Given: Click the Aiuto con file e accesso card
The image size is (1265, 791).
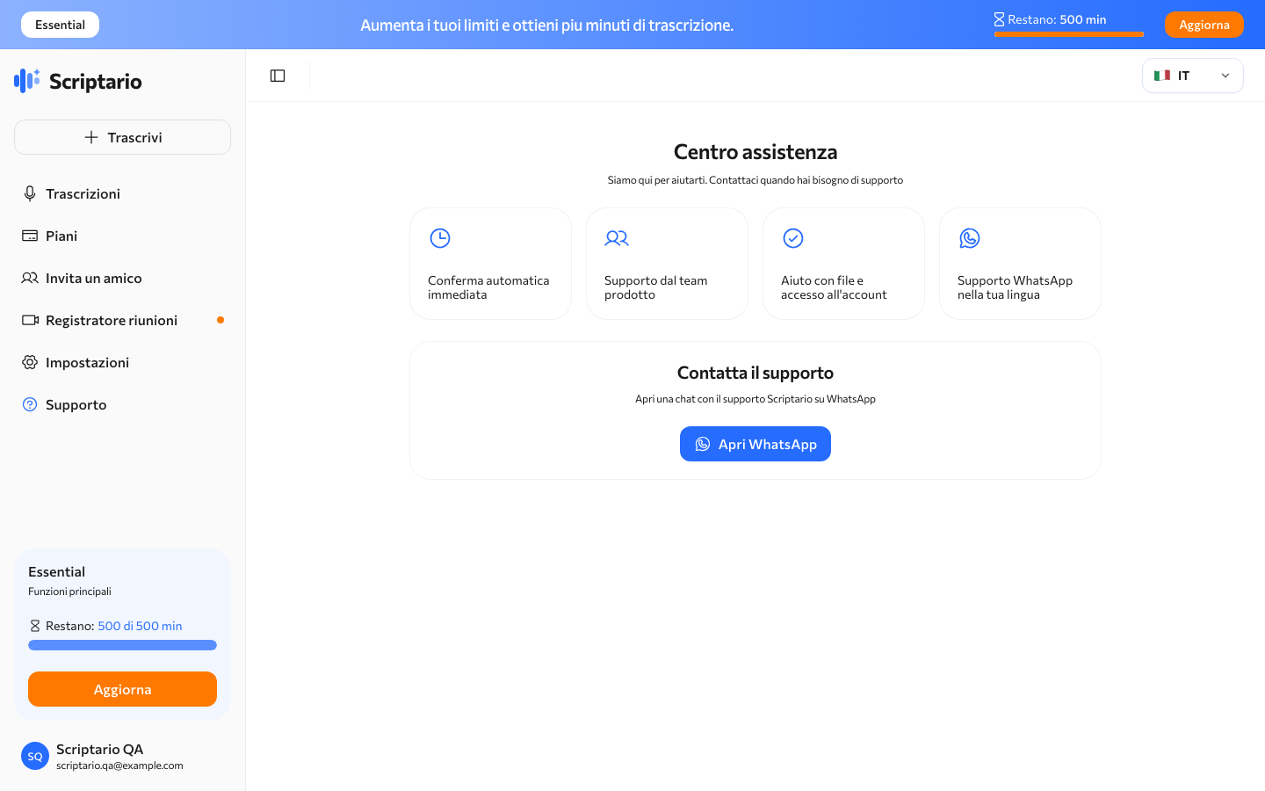Looking at the screenshot, I should click(844, 264).
